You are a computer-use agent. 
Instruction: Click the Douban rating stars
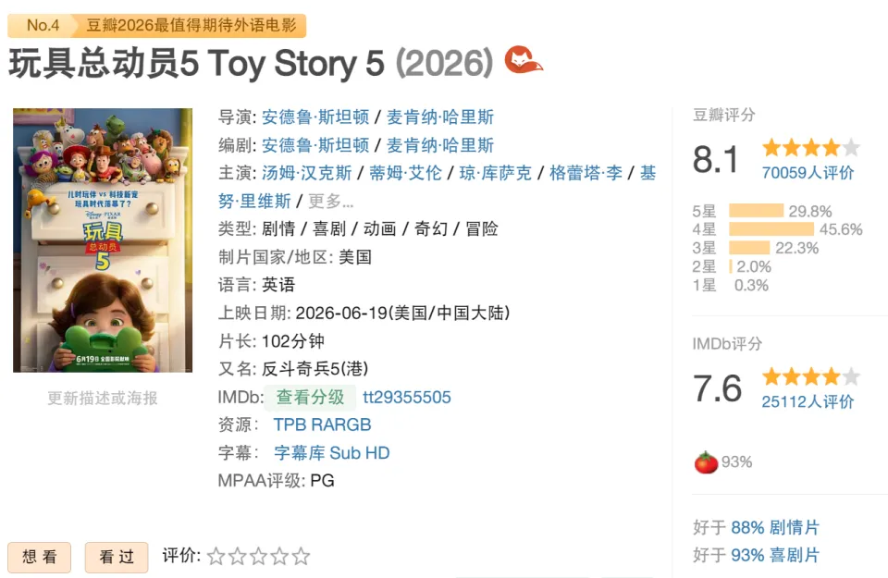coord(811,148)
